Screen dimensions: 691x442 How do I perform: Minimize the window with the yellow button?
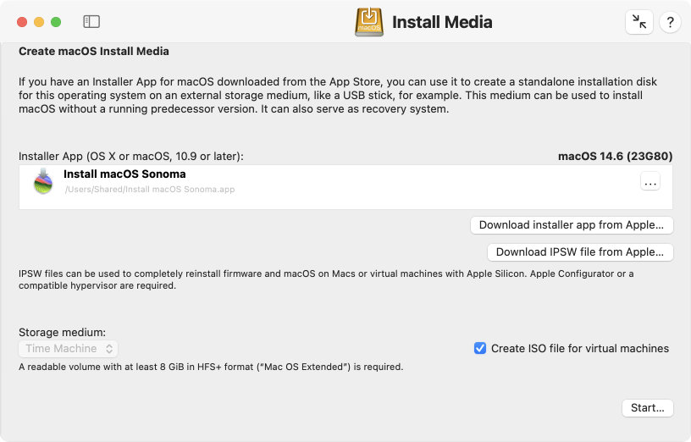click(39, 22)
